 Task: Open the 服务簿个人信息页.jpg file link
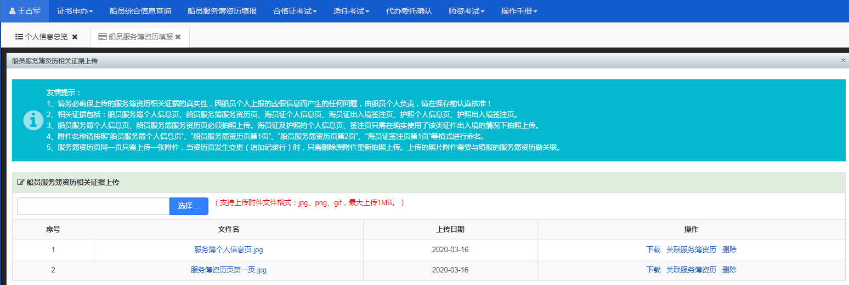point(229,249)
